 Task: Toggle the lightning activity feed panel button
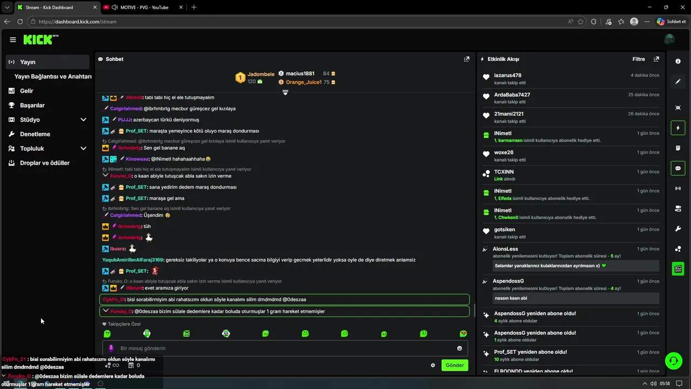[678, 128]
